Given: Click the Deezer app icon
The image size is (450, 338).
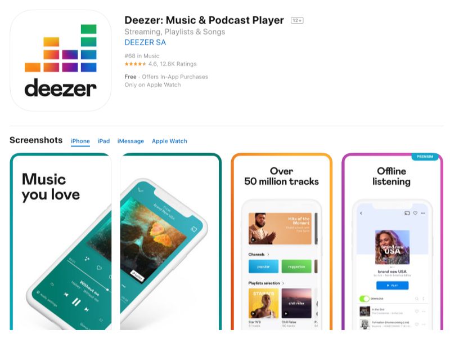Looking at the screenshot, I should [61, 60].
